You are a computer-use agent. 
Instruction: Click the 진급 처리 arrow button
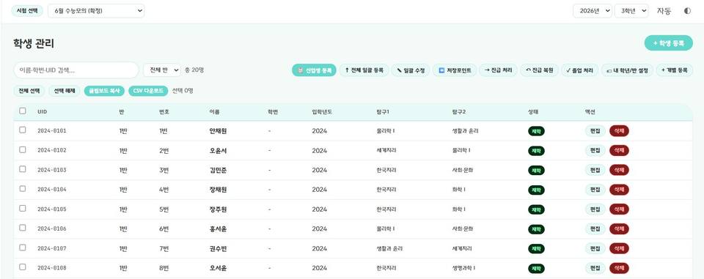pos(498,70)
